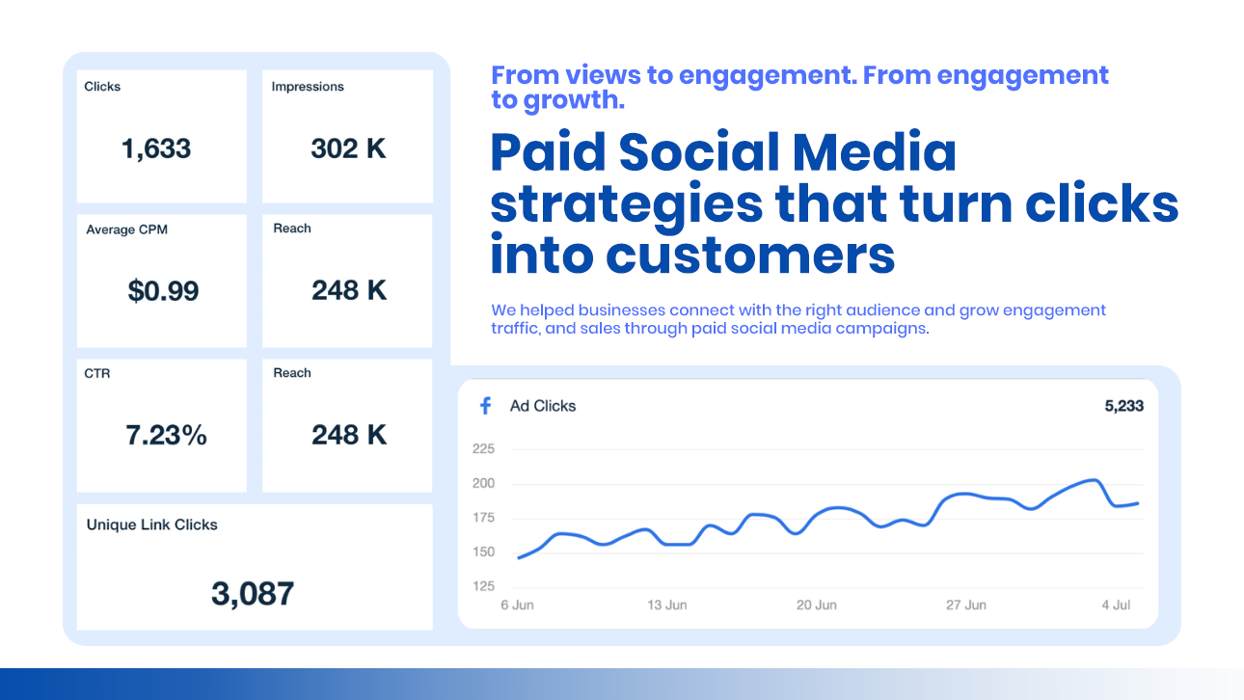Click the Paid Social Media strategies headline
This screenshot has height=700, width=1244.
[x=833, y=203]
